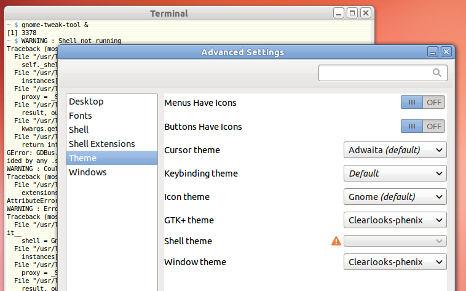Focus the Terminal window title bar
This screenshot has height=291, width=466.
click(x=169, y=14)
